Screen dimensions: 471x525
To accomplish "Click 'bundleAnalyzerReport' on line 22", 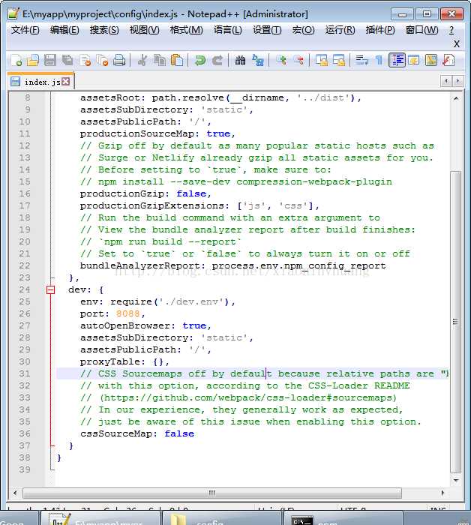I will point(140,265).
